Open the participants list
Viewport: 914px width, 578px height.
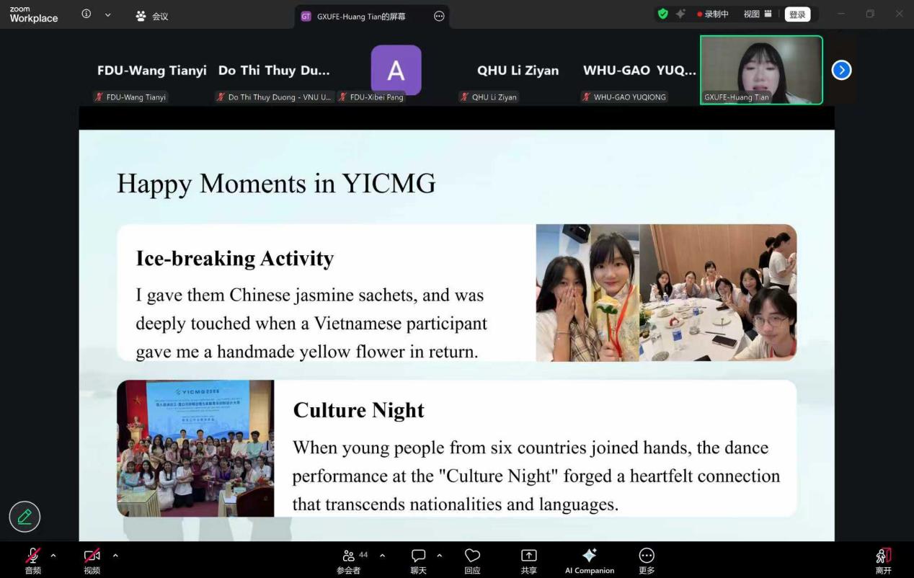click(349, 561)
